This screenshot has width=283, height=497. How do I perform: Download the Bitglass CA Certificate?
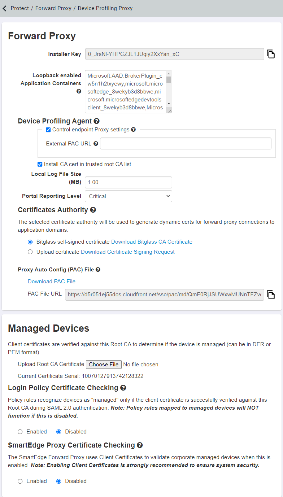tap(152, 242)
